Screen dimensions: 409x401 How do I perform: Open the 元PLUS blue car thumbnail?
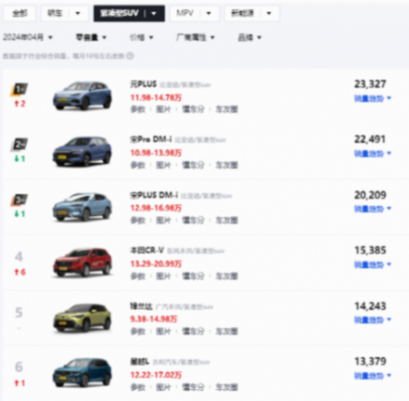(82, 96)
